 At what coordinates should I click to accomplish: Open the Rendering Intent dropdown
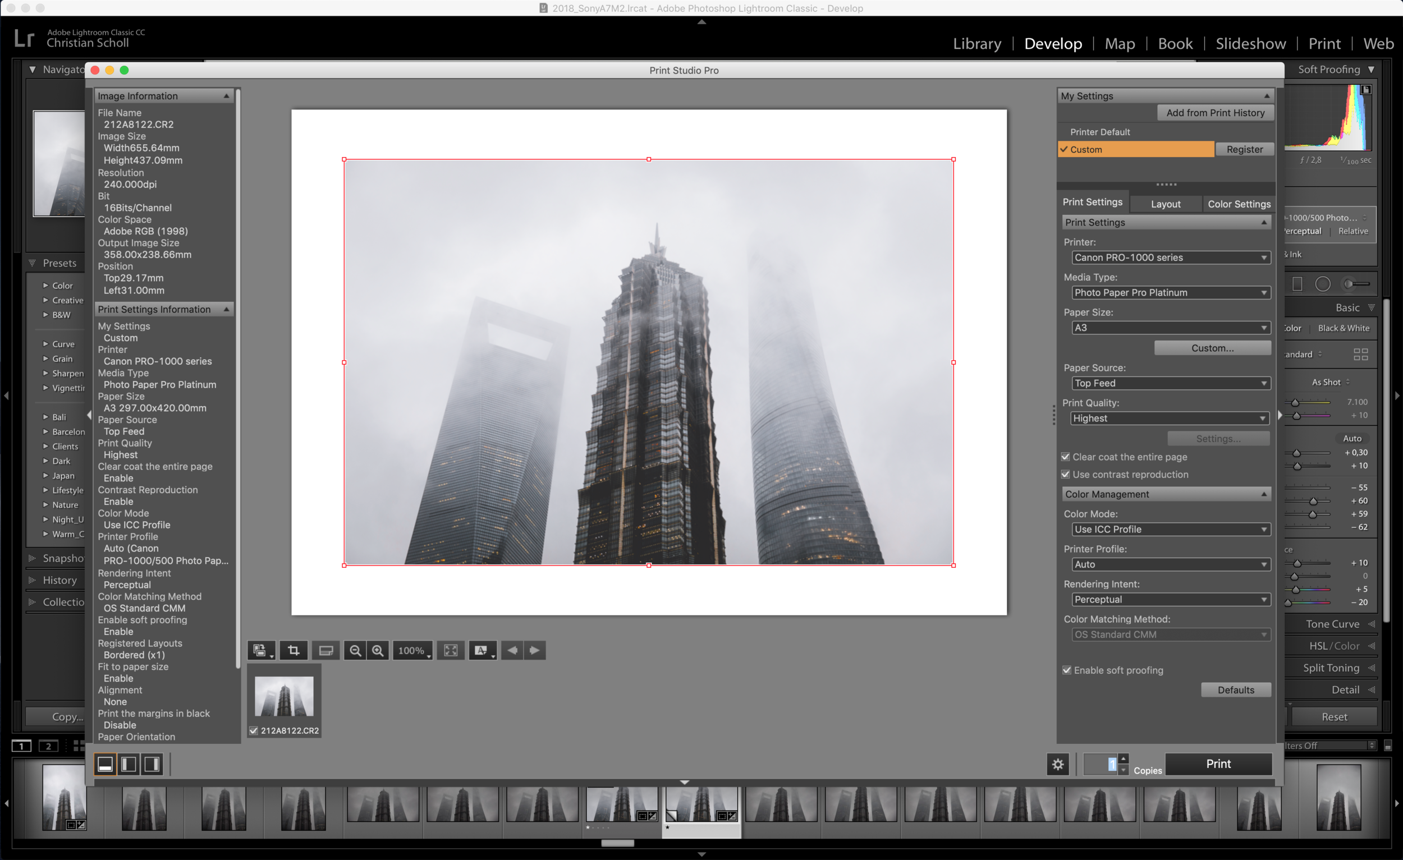1170,599
